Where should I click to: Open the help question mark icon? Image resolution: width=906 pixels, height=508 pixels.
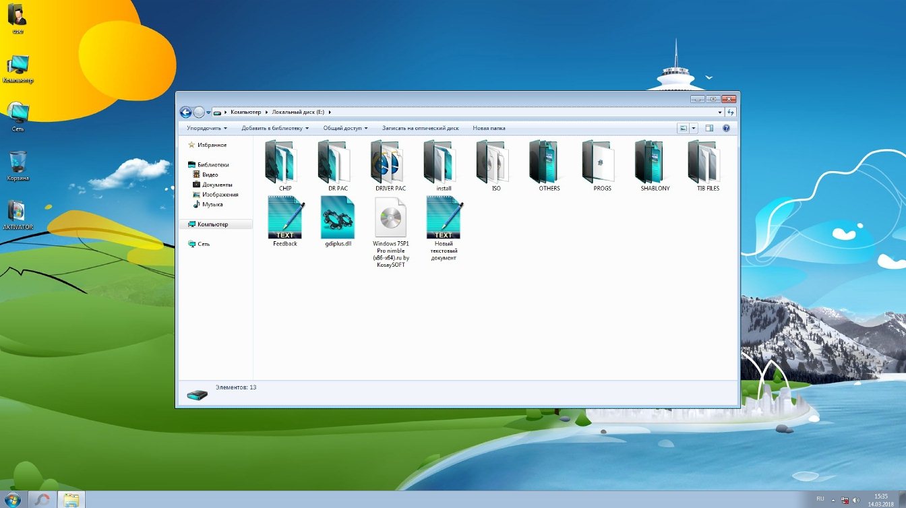726,128
